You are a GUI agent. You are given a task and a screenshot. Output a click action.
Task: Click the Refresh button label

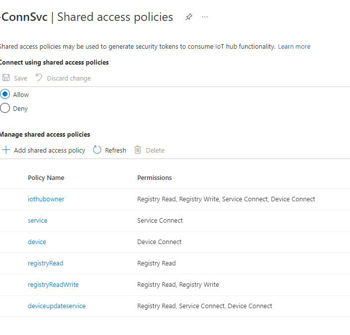click(115, 151)
